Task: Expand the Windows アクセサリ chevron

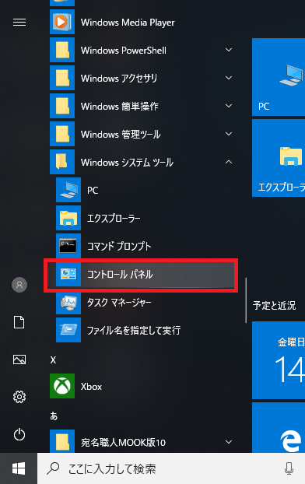Action: [229, 78]
